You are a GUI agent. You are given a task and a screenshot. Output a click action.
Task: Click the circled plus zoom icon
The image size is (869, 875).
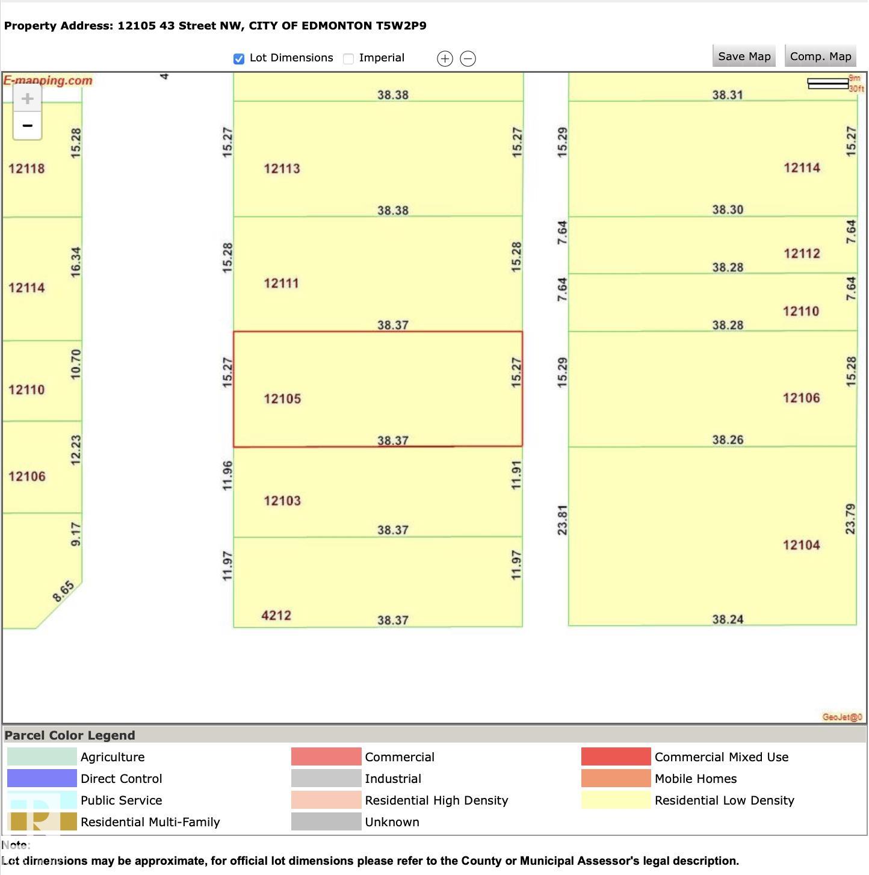(x=445, y=58)
